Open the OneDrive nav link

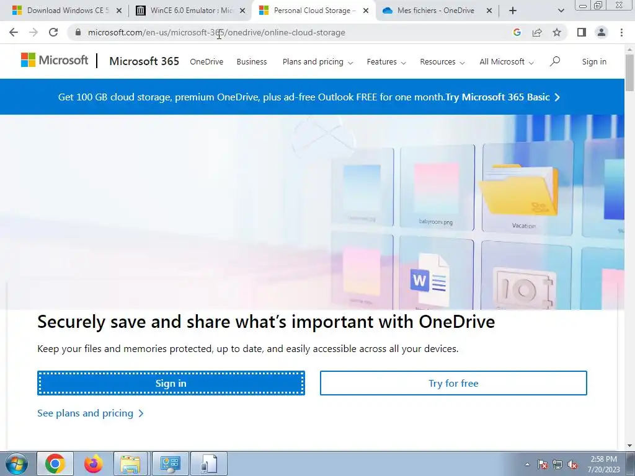tap(206, 62)
